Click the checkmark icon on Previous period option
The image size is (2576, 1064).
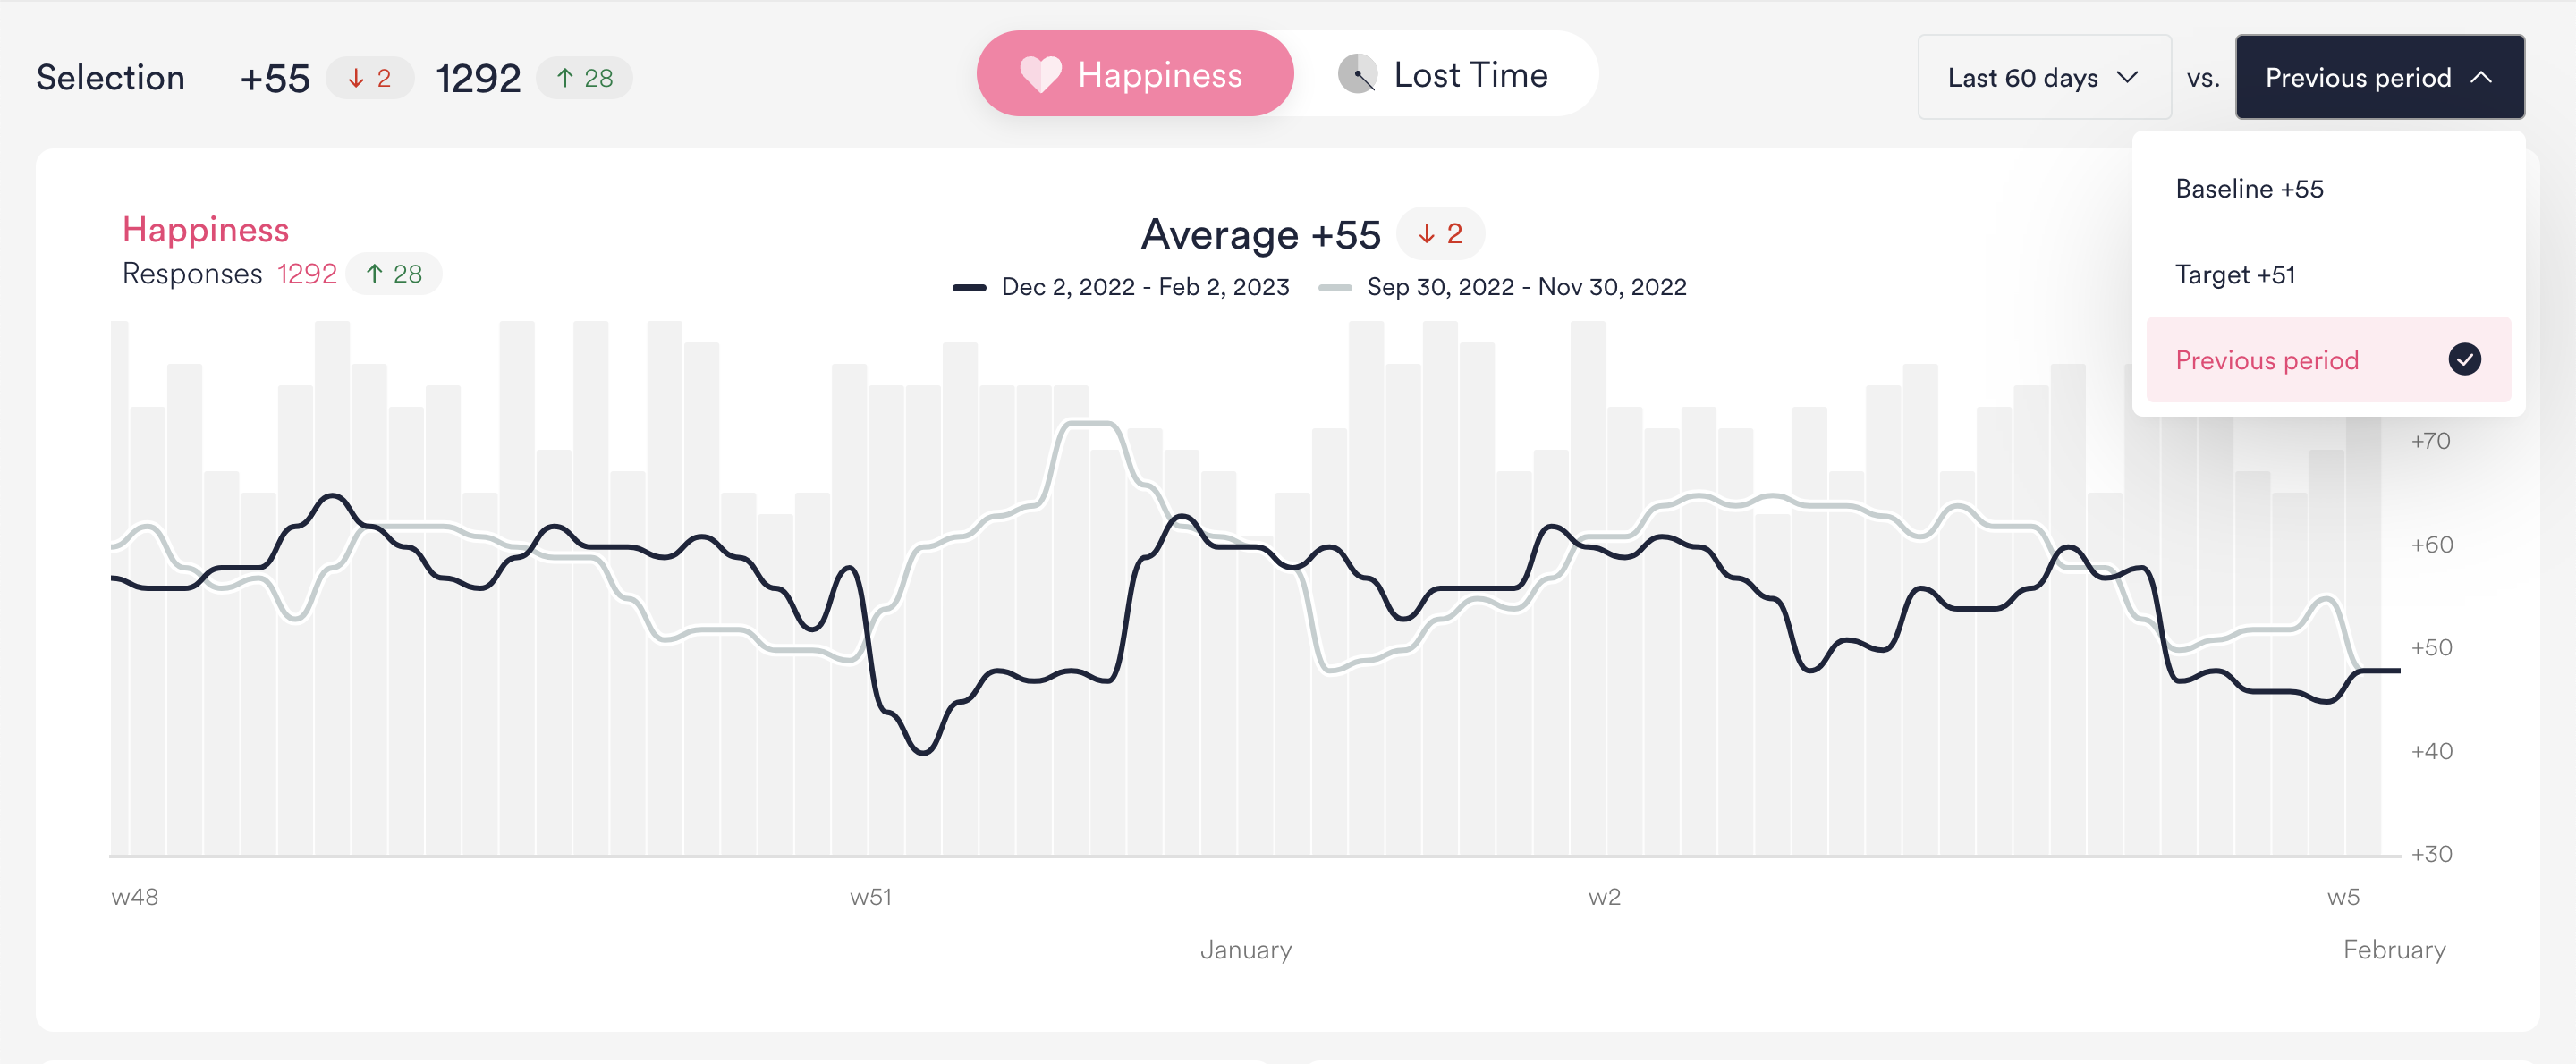2464,359
